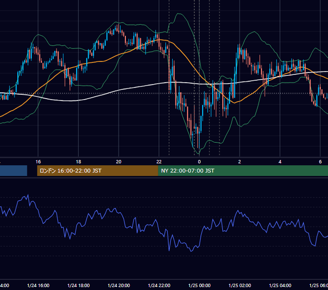Click hour label 20 on the price chart axis
Image resolution: width=328 pixels, height=290 pixels.
(x=119, y=162)
